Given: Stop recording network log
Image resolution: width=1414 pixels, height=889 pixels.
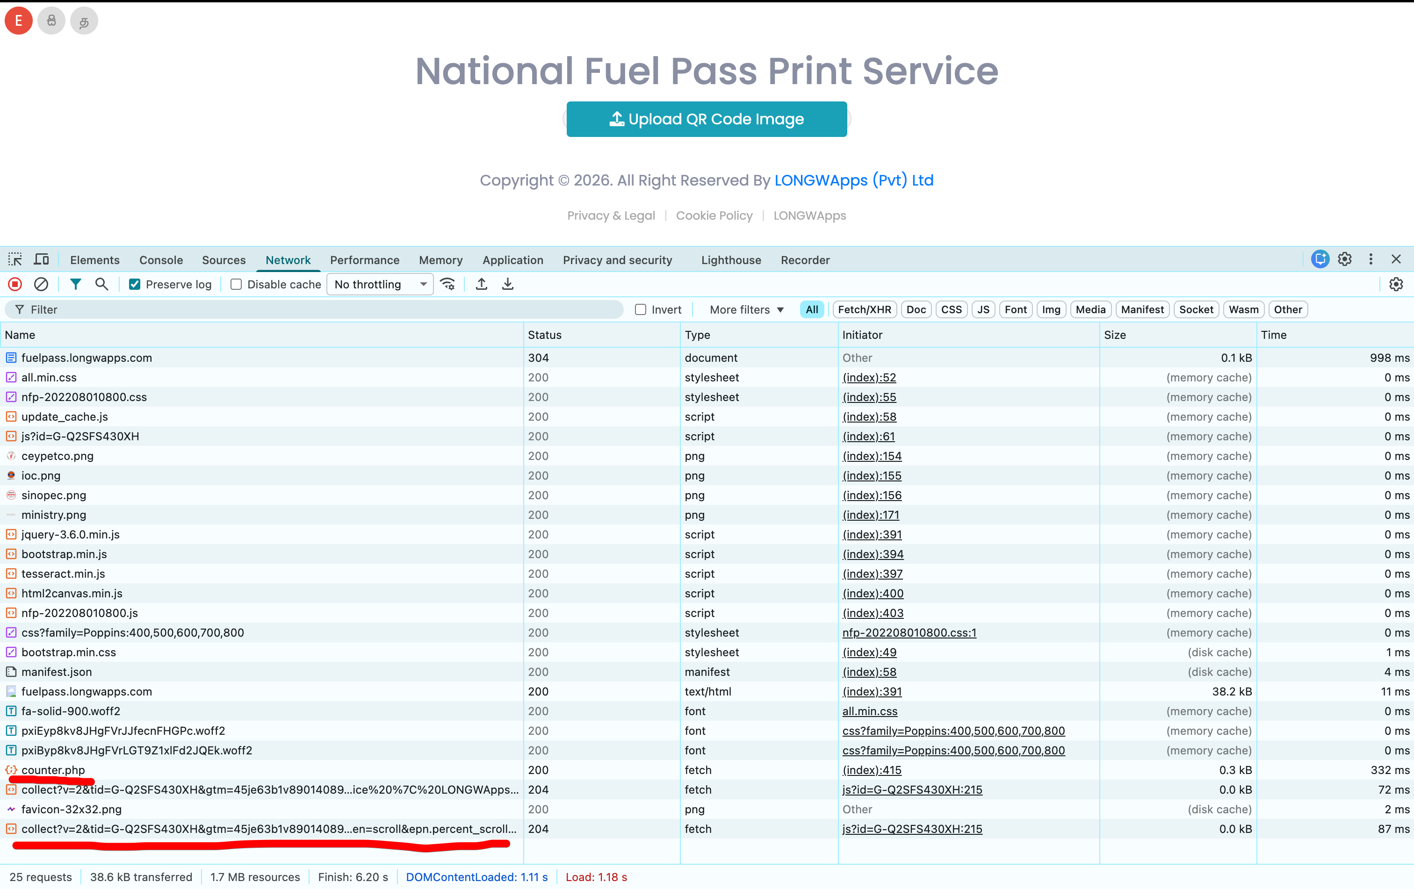Looking at the screenshot, I should coord(15,284).
